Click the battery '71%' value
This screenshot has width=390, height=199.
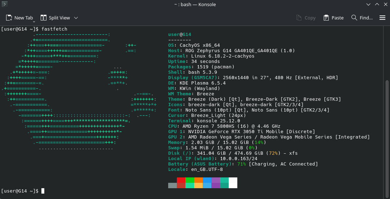242,164
